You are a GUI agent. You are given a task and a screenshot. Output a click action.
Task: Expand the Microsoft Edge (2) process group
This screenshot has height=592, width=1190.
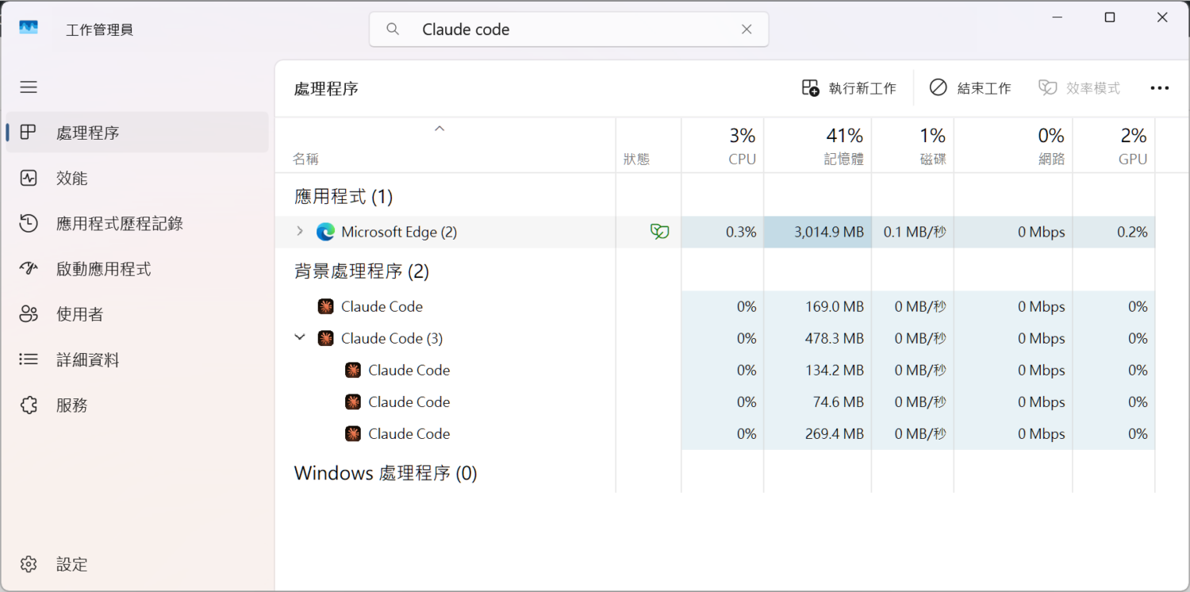click(299, 232)
